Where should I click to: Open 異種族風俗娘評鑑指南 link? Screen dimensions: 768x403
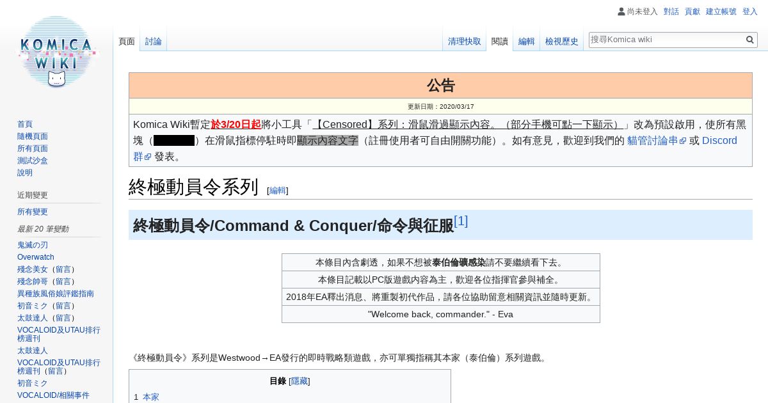pos(56,294)
